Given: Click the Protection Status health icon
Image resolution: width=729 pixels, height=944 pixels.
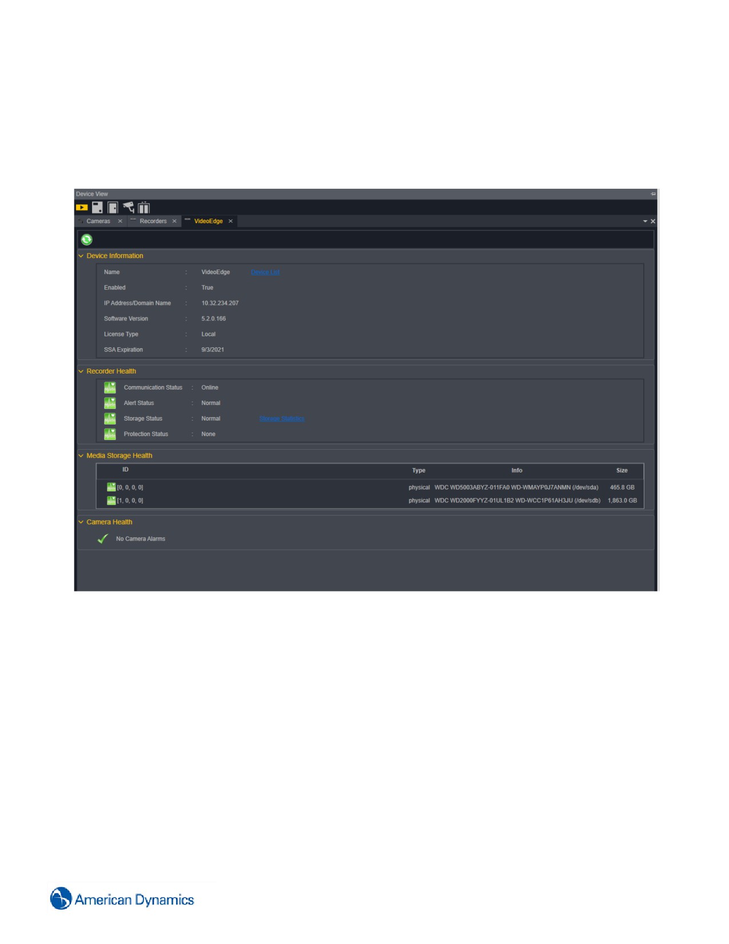Looking at the screenshot, I should click(110, 434).
